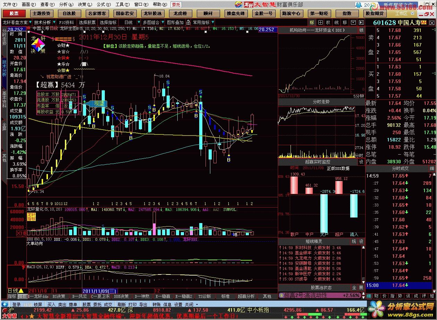Image resolution: width=437 pixels, height=320 pixels.
Task: Click the red 股票 toolbar button
Action: click(x=14, y=14)
